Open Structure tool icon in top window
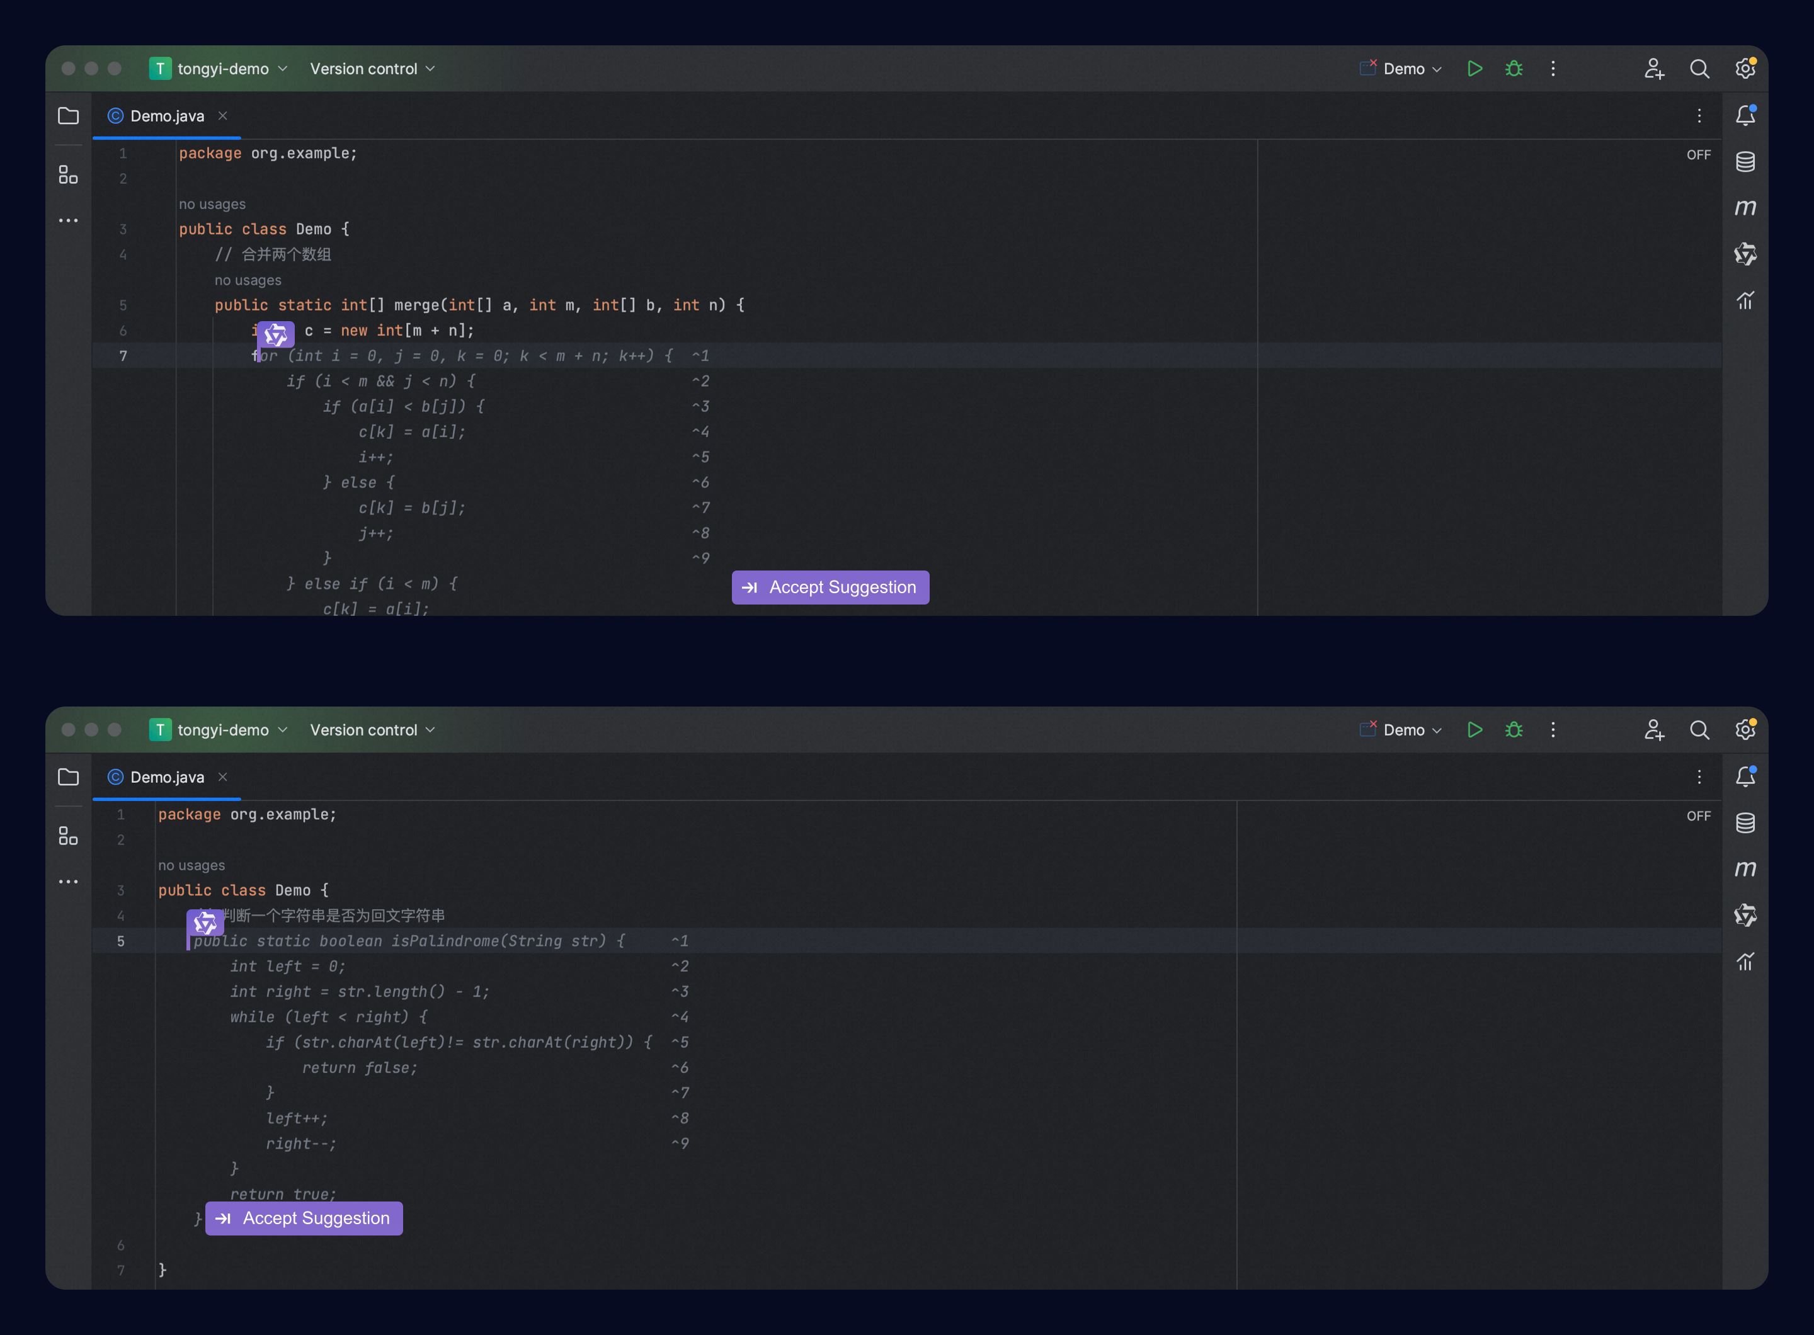 click(69, 174)
